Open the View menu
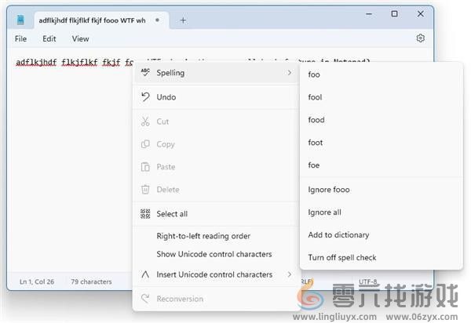471x323 pixels. click(80, 38)
